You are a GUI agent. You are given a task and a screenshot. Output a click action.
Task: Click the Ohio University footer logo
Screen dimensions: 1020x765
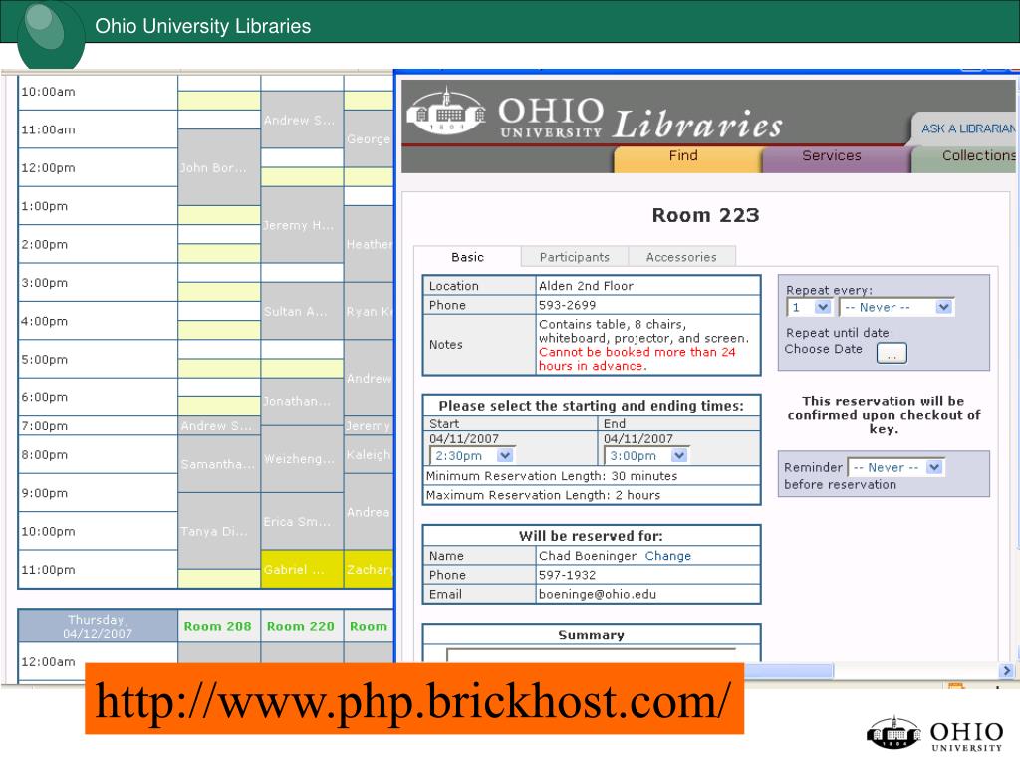click(x=934, y=734)
